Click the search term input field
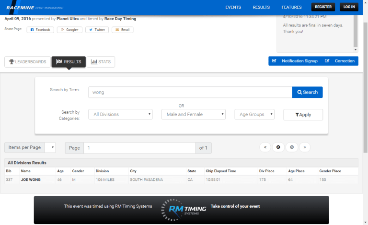Image resolution: width=368 pixels, height=225 pixels. (190, 92)
